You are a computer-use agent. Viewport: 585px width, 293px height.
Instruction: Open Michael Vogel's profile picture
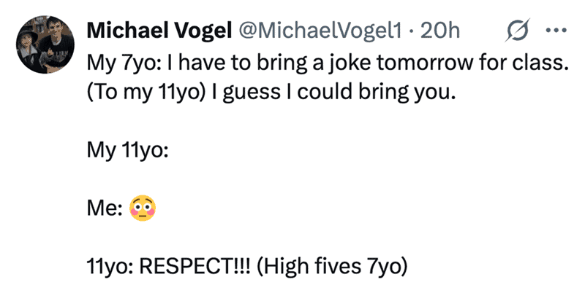pyautogui.click(x=45, y=44)
